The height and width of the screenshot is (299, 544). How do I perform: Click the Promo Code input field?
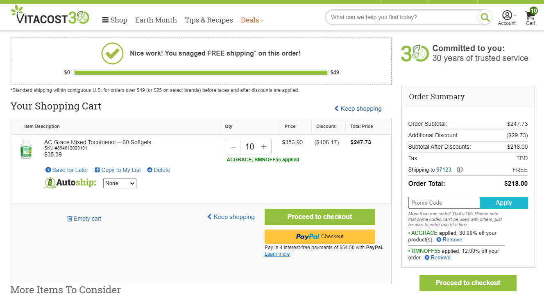[x=444, y=203]
